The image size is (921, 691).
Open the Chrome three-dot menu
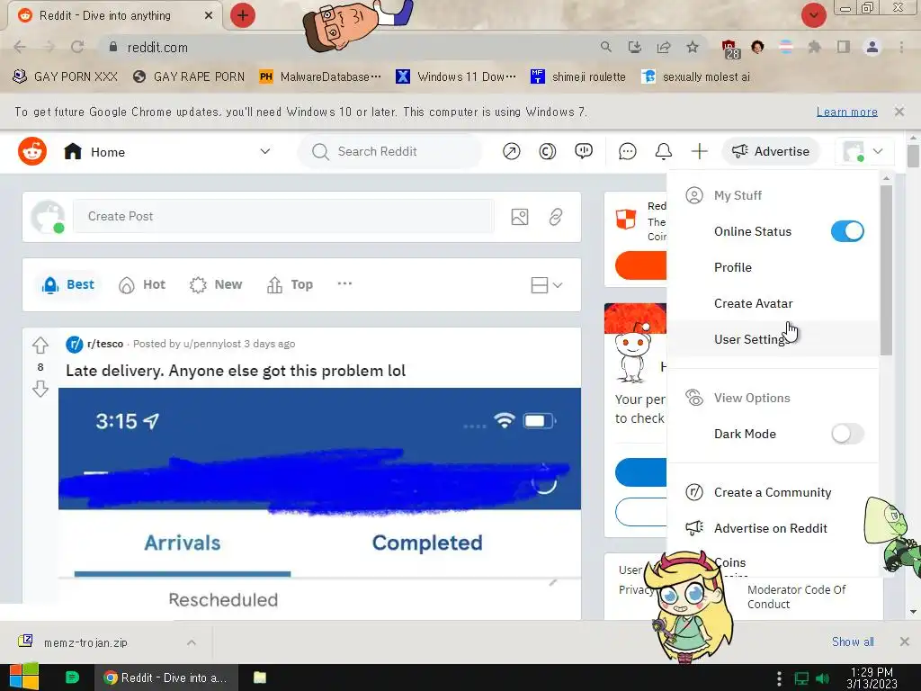pos(901,47)
